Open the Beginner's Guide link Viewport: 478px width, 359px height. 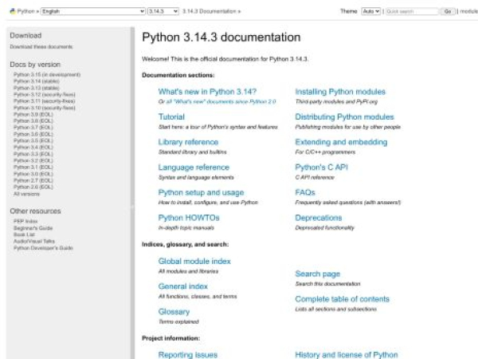point(33,228)
